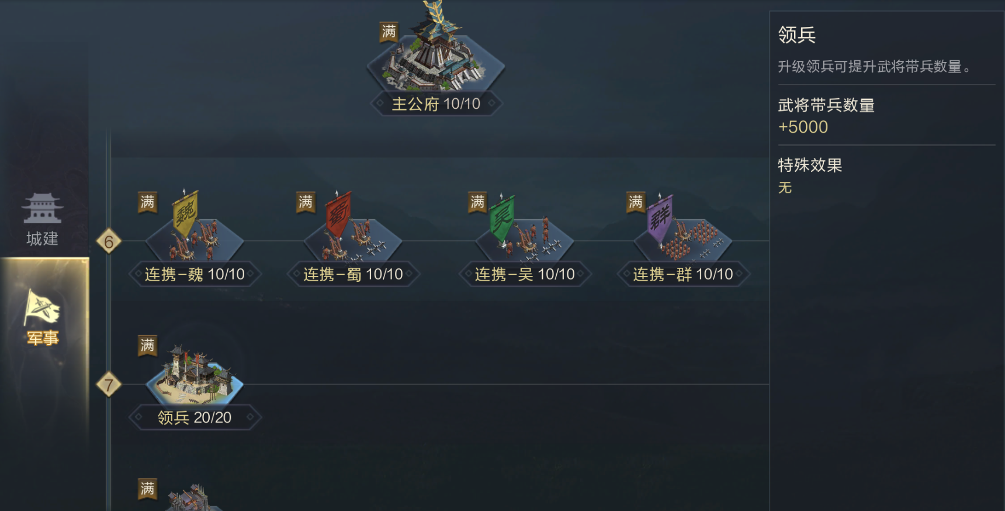Select the 领兵 fortress building icon
The image size is (1005, 511).
[x=195, y=374]
